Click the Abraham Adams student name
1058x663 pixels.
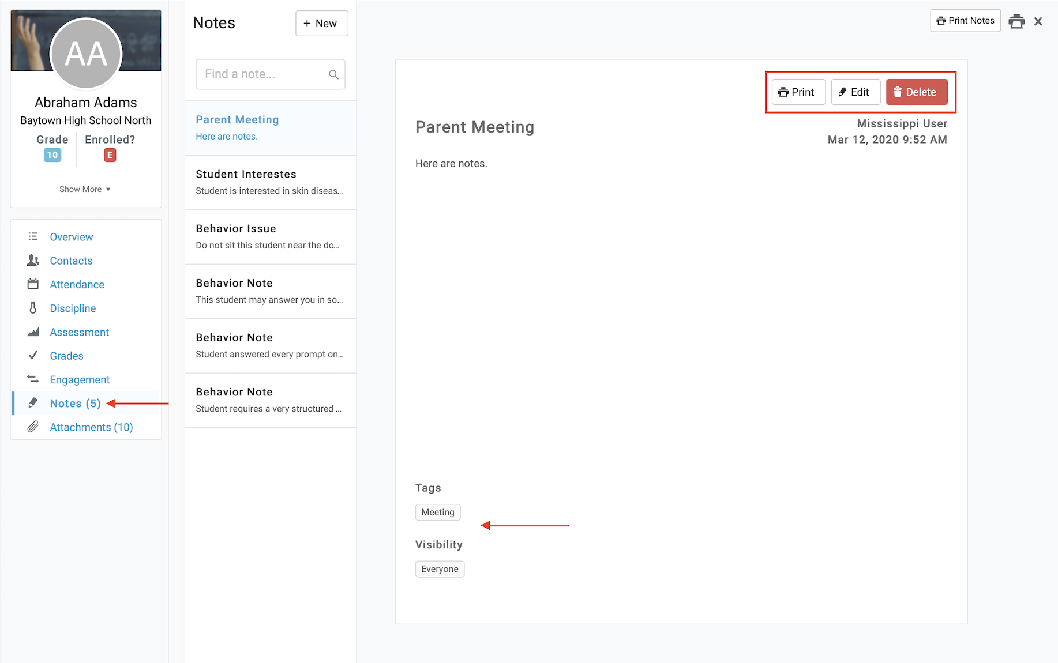tap(86, 103)
